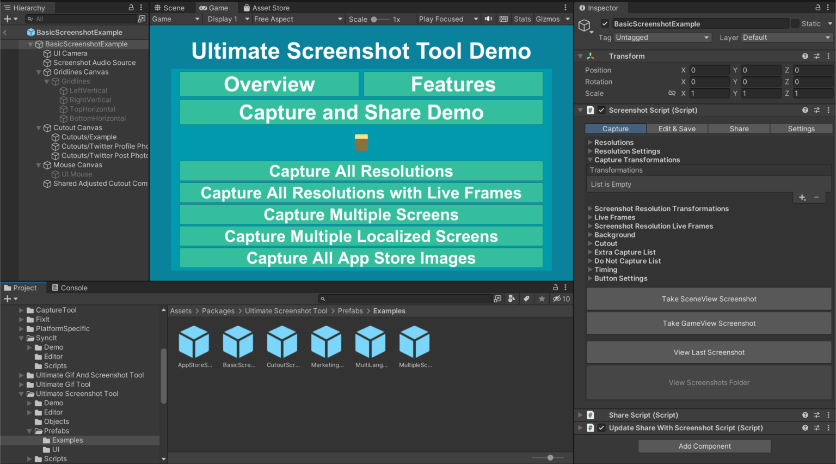Viewport: 836px width, 464px height.
Task: Open the Layer Default dropdown
Action: [x=785, y=37]
